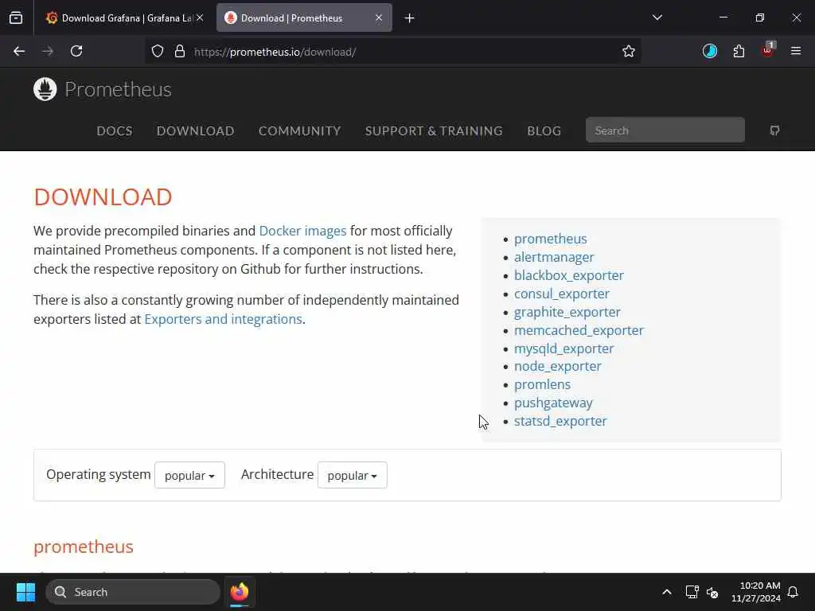815x611 pixels.
Task: Jump to prometheus in the component list
Action: pos(551,239)
